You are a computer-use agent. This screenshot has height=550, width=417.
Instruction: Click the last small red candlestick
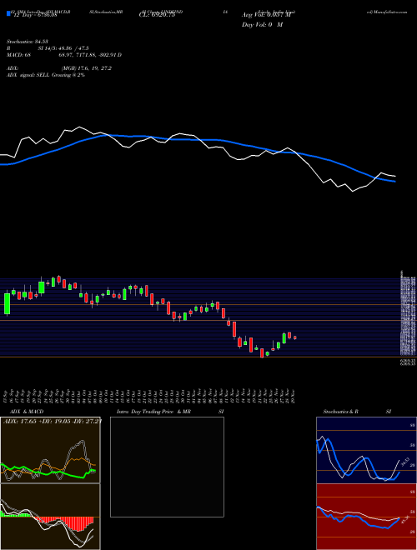coord(295,337)
